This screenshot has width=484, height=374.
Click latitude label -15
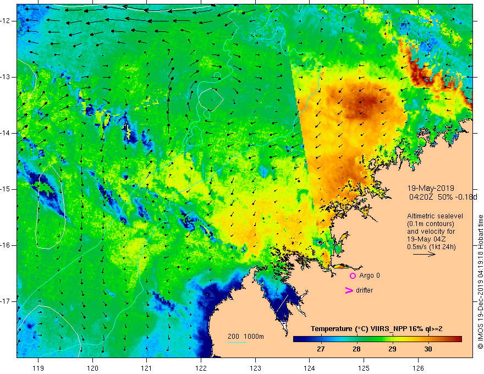coord(6,189)
